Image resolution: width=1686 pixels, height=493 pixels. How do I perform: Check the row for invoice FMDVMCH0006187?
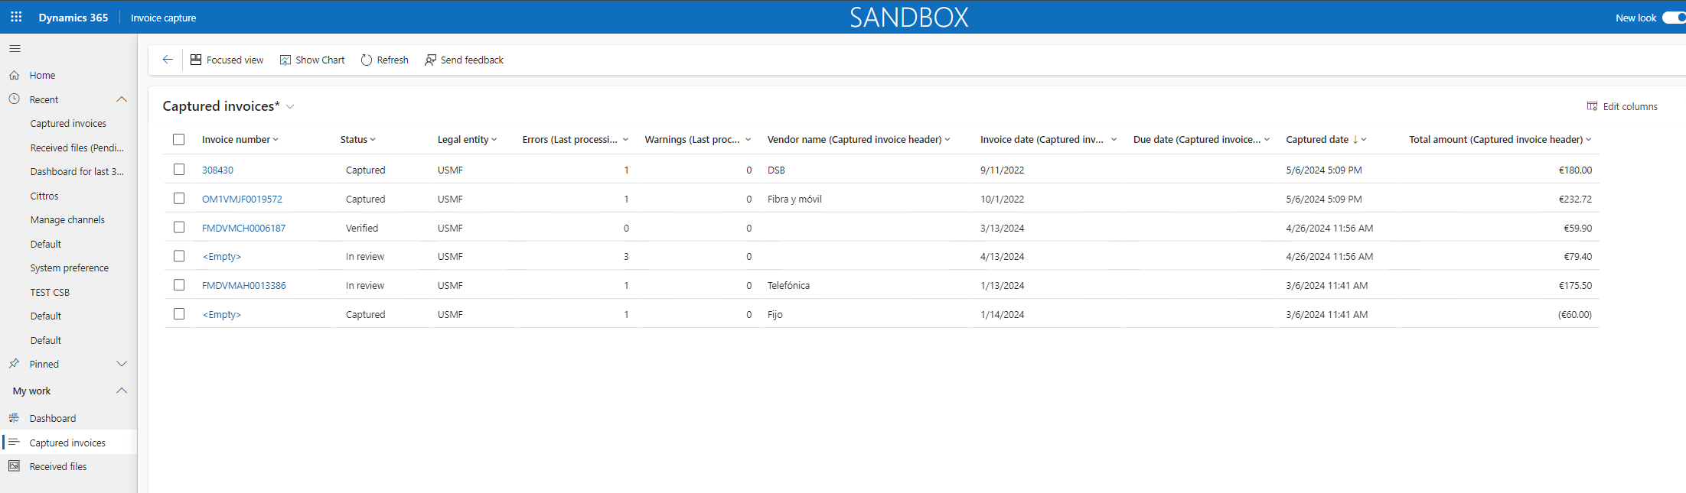click(179, 228)
